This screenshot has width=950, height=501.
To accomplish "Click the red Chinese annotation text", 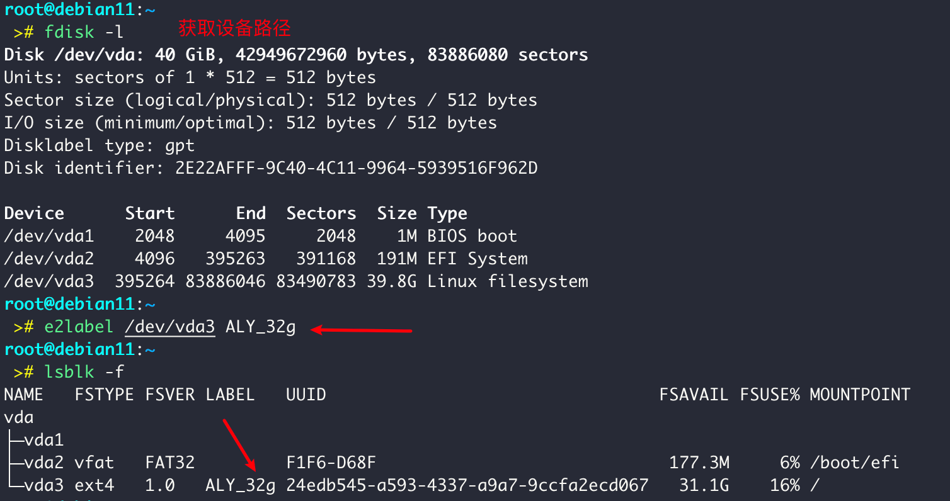I will coord(234,28).
